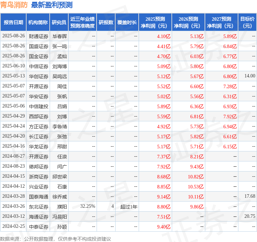The image size is (257, 242).
Task: Select researcher 冯晨阳
Action: click(60, 217)
